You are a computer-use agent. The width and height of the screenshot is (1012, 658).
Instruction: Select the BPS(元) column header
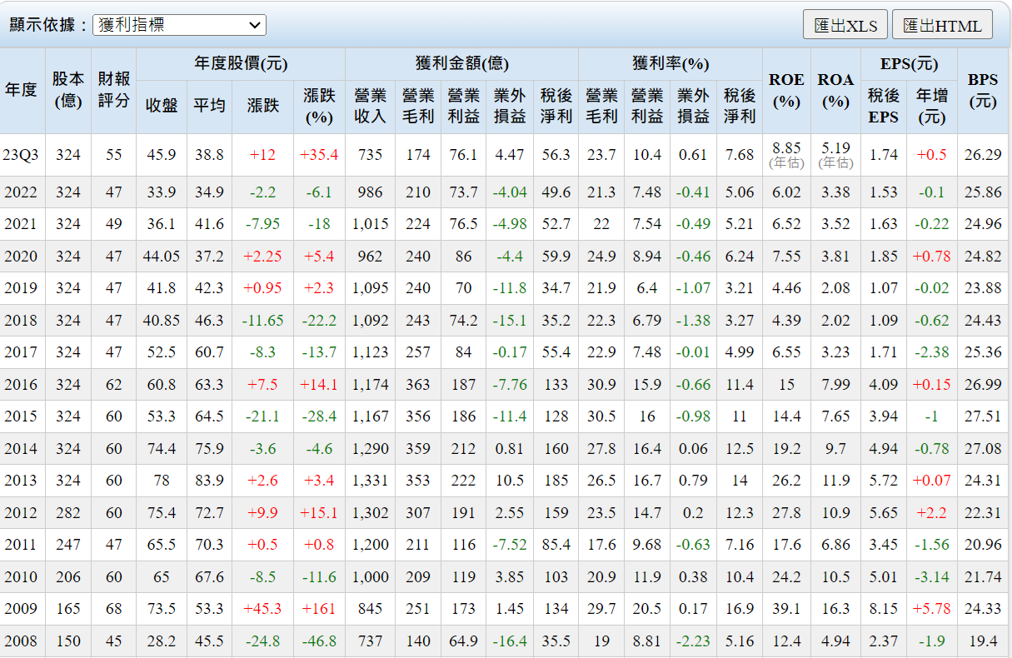pyautogui.click(x=983, y=90)
